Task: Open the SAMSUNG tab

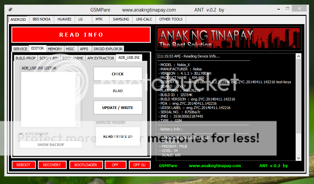Action: click(121, 19)
